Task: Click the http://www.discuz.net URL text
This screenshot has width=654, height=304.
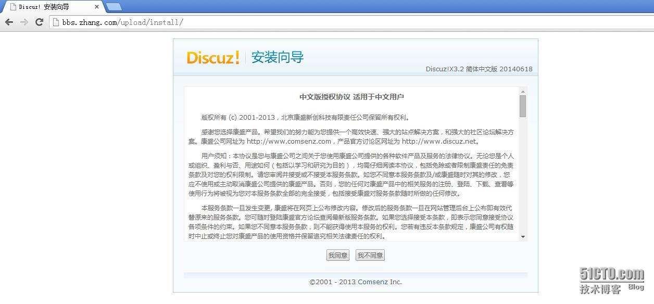Action: pos(439,141)
